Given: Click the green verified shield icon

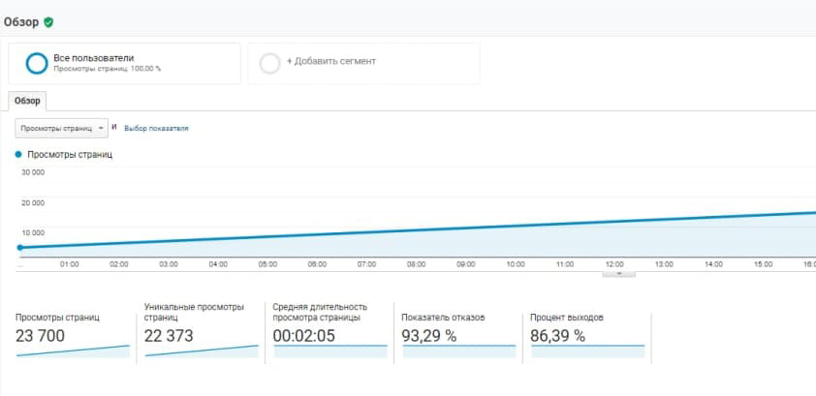Looking at the screenshot, I should pyautogui.click(x=48, y=22).
